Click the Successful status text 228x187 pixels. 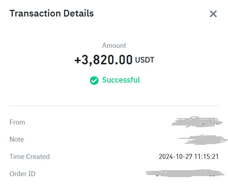point(121,80)
